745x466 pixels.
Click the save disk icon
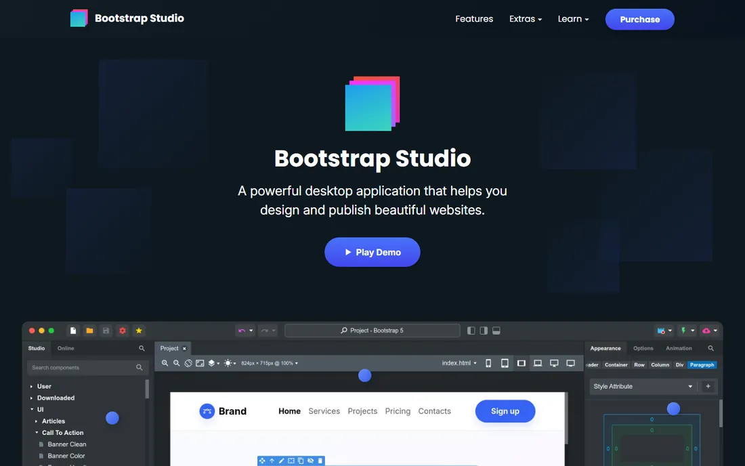(x=106, y=331)
